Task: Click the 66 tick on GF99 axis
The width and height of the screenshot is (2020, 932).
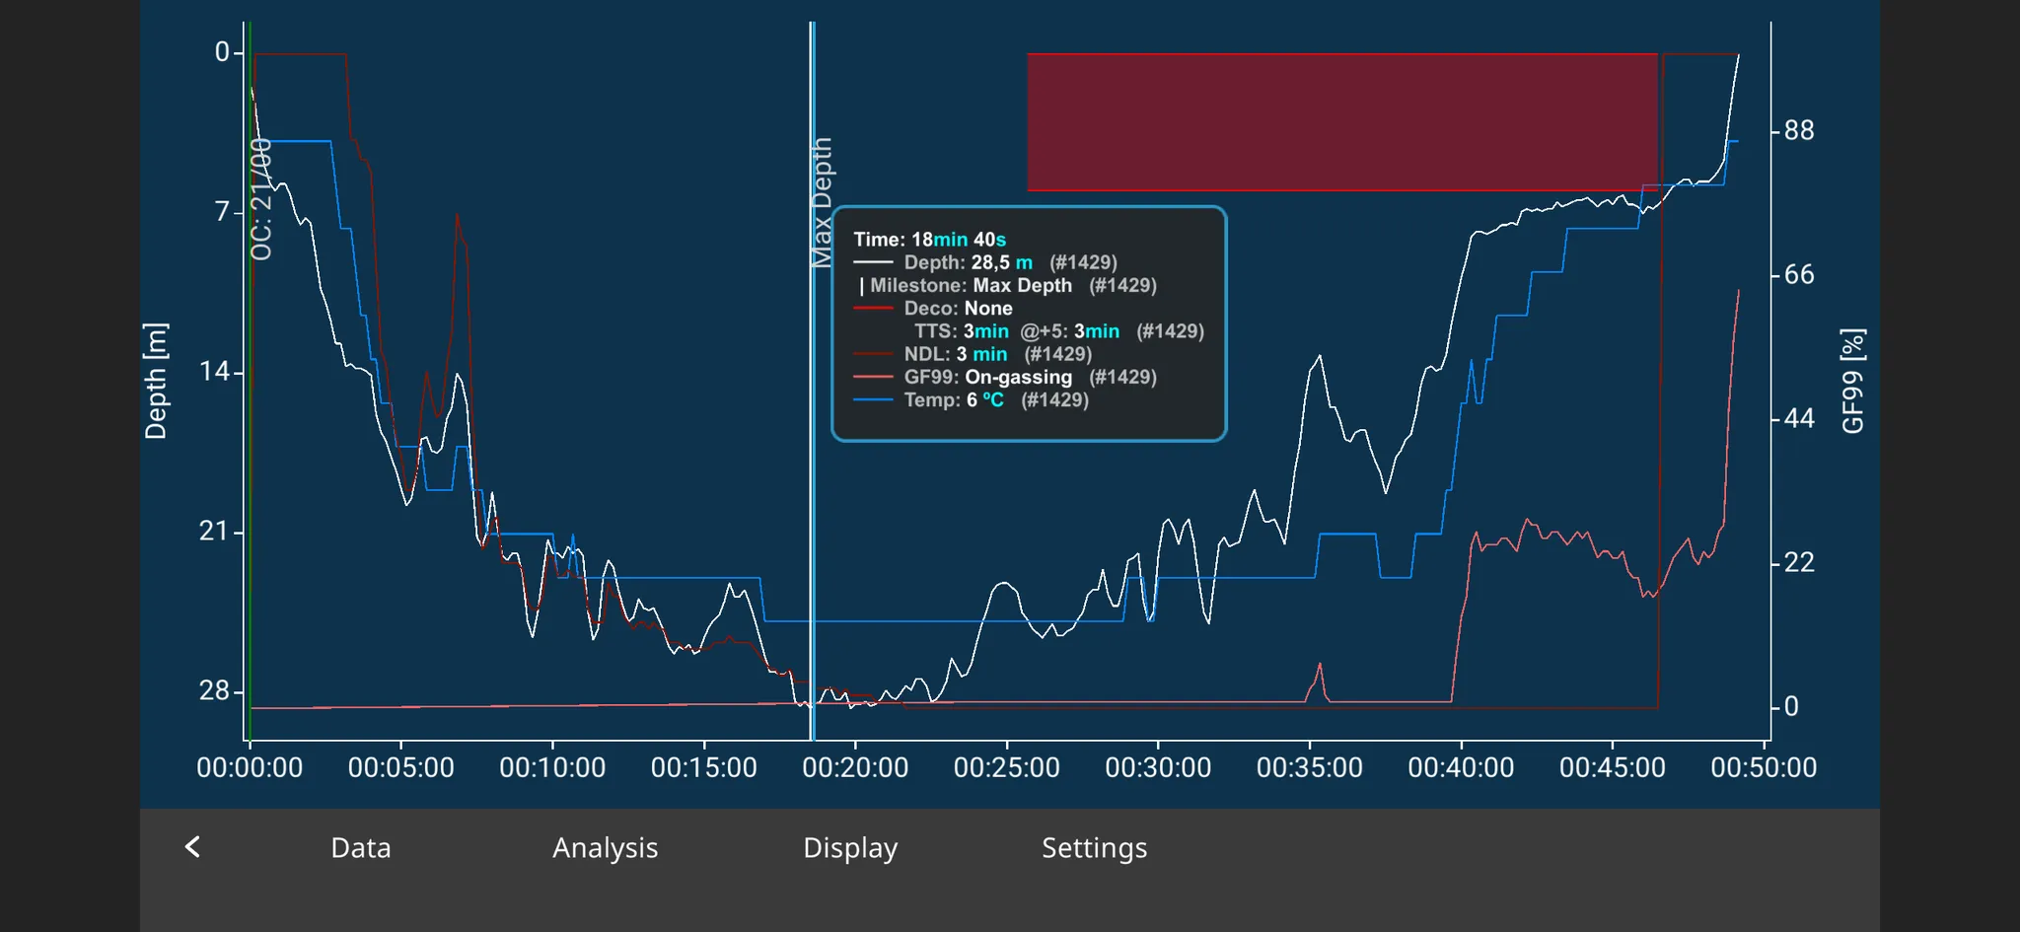Action: [x=1799, y=274]
